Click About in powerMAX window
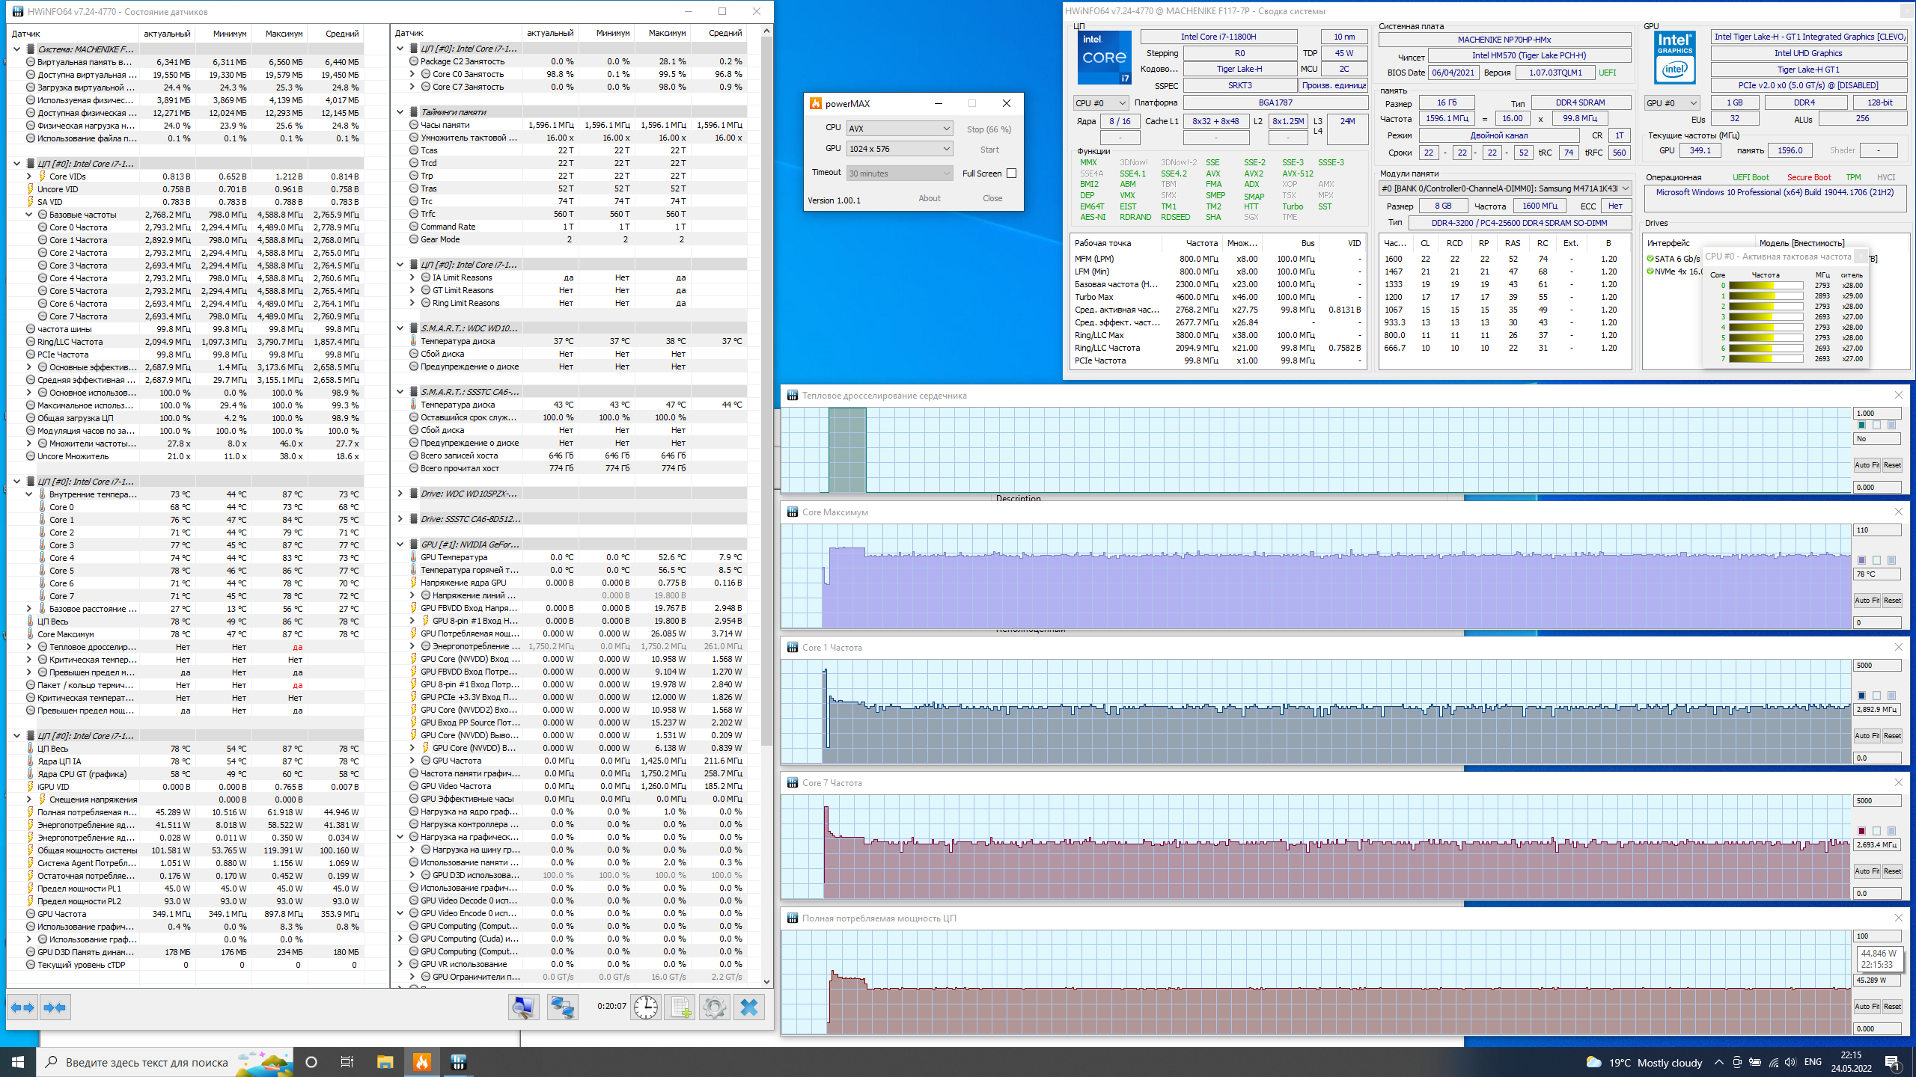 point(929,198)
